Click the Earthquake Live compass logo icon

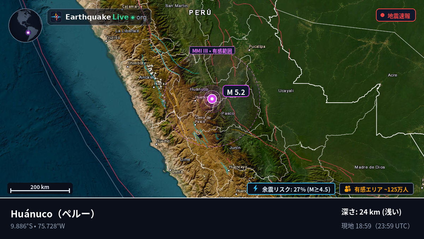tap(56, 17)
